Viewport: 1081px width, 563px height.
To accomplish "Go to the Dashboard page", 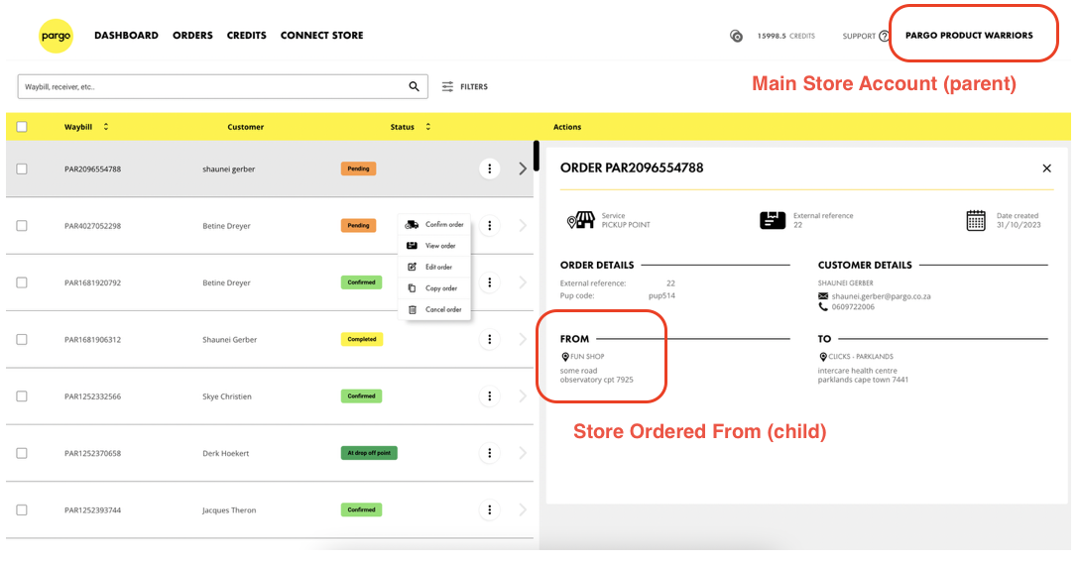I will pos(126,35).
